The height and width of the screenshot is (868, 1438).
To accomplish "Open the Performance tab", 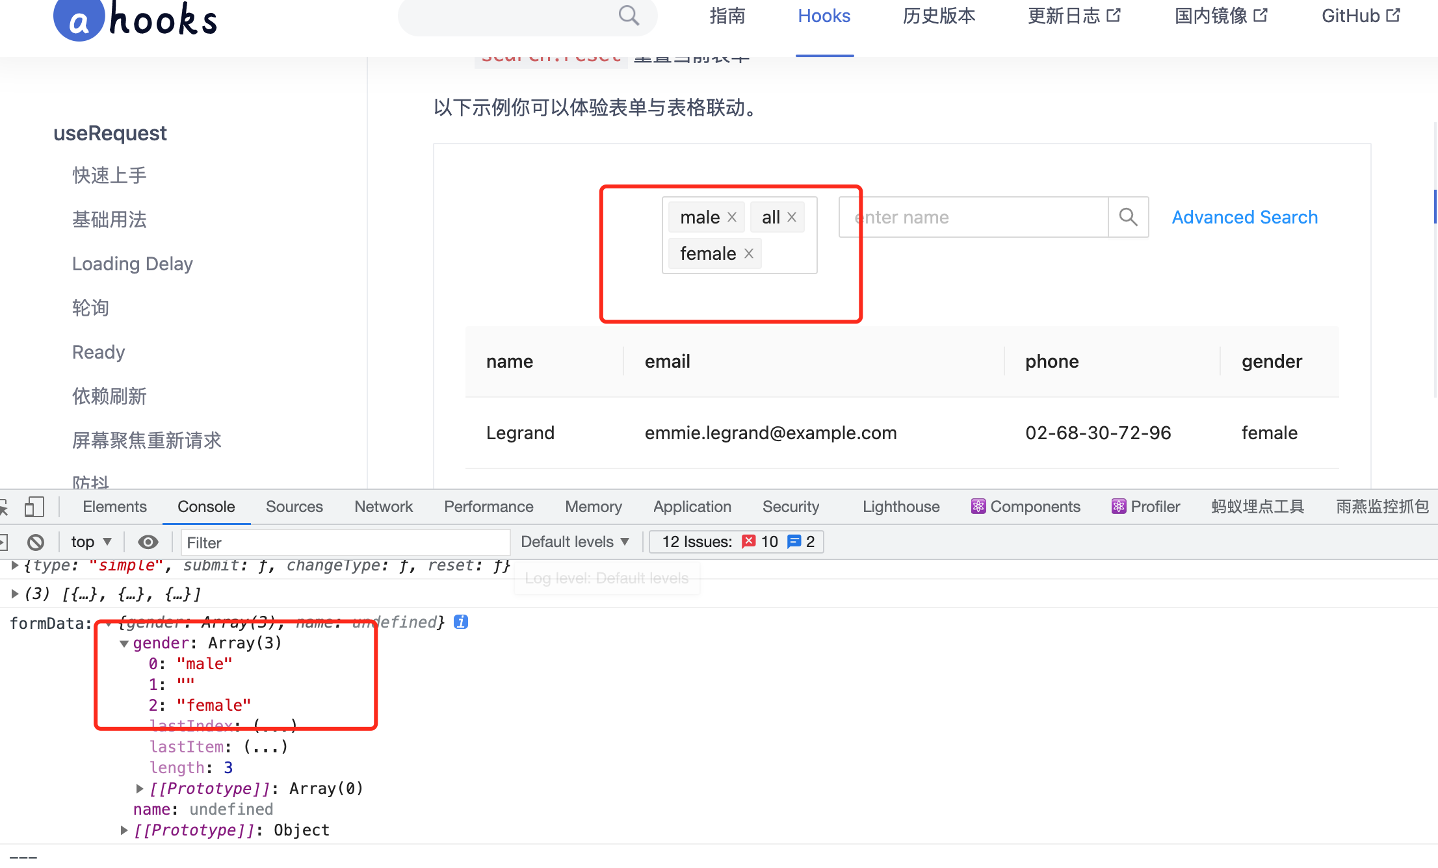I will coord(489,507).
